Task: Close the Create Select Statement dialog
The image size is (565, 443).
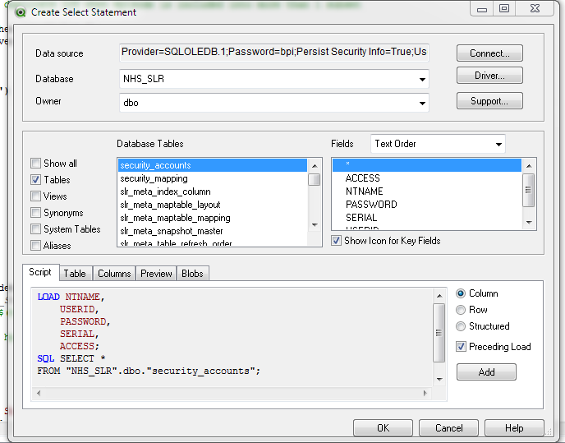Action: coord(535,8)
